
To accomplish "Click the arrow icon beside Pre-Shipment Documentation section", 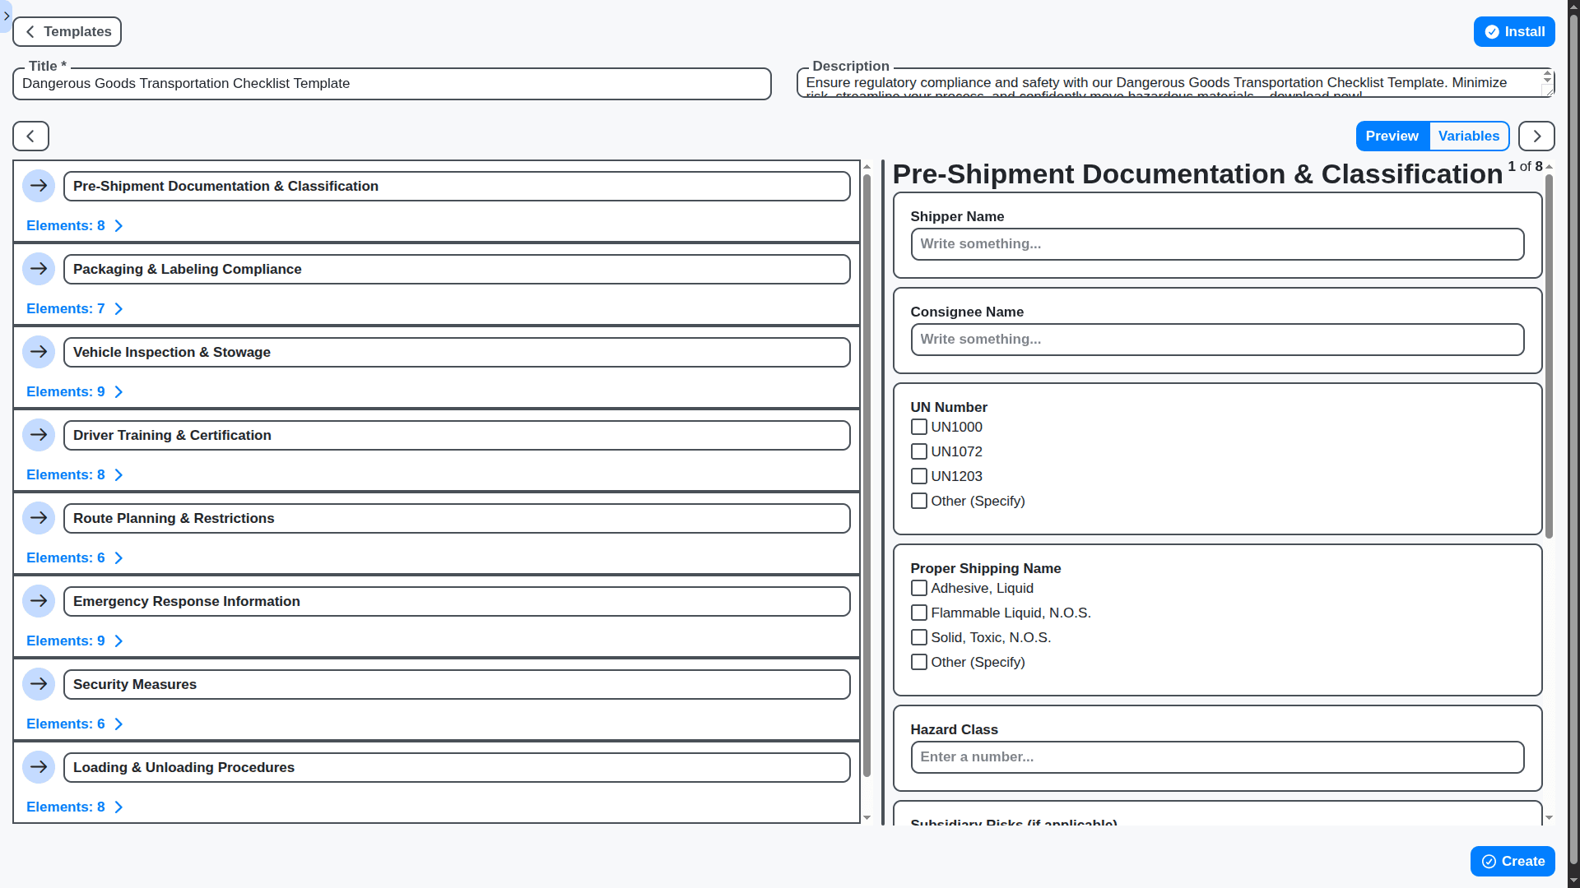I will click(x=39, y=186).
